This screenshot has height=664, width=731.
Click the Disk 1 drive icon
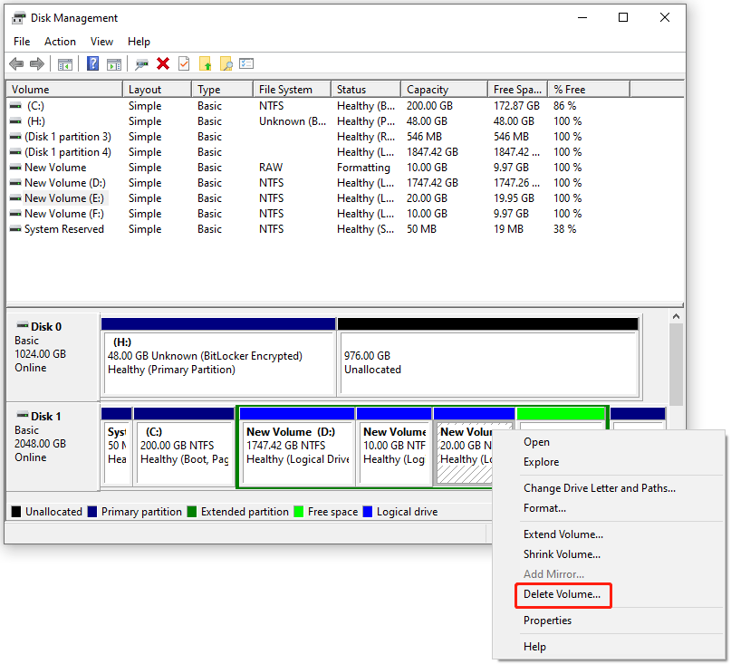click(x=23, y=415)
